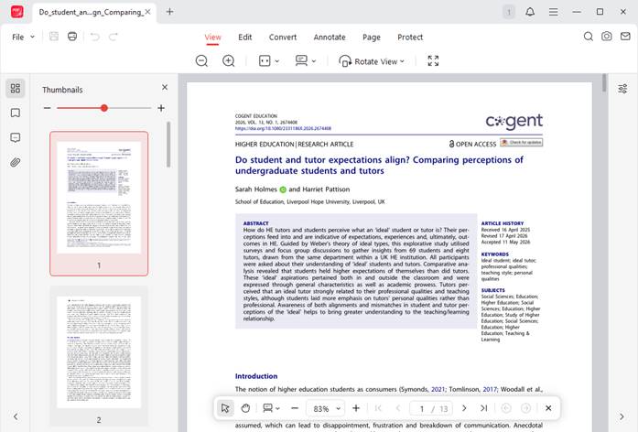Click the save icon
Viewport: 638px width, 432px height.
[x=54, y=37]
